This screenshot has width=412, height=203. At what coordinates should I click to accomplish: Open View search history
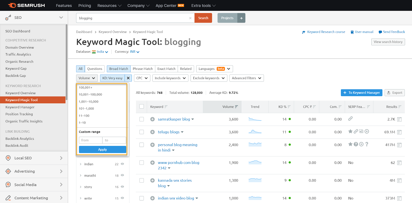(388, 42)
